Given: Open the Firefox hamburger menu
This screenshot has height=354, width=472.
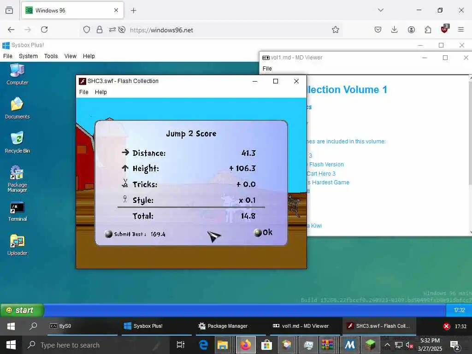Looking at the screenshot, I should click(x=461, y=29).
